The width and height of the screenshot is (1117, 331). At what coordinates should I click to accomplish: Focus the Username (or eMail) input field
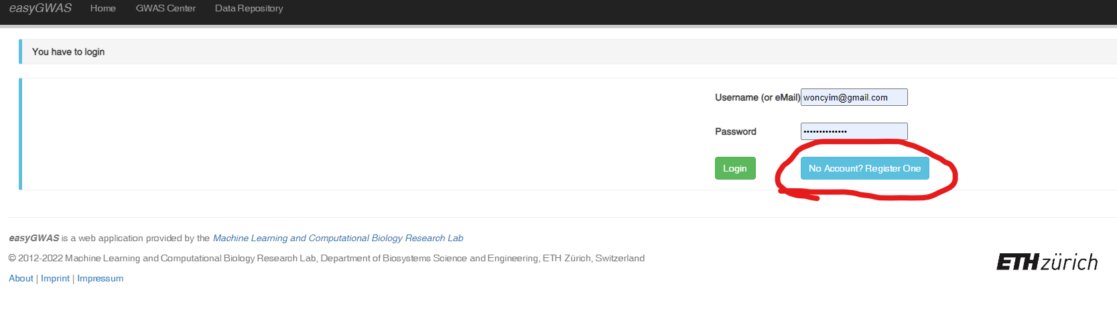click(x=854, y=97)
